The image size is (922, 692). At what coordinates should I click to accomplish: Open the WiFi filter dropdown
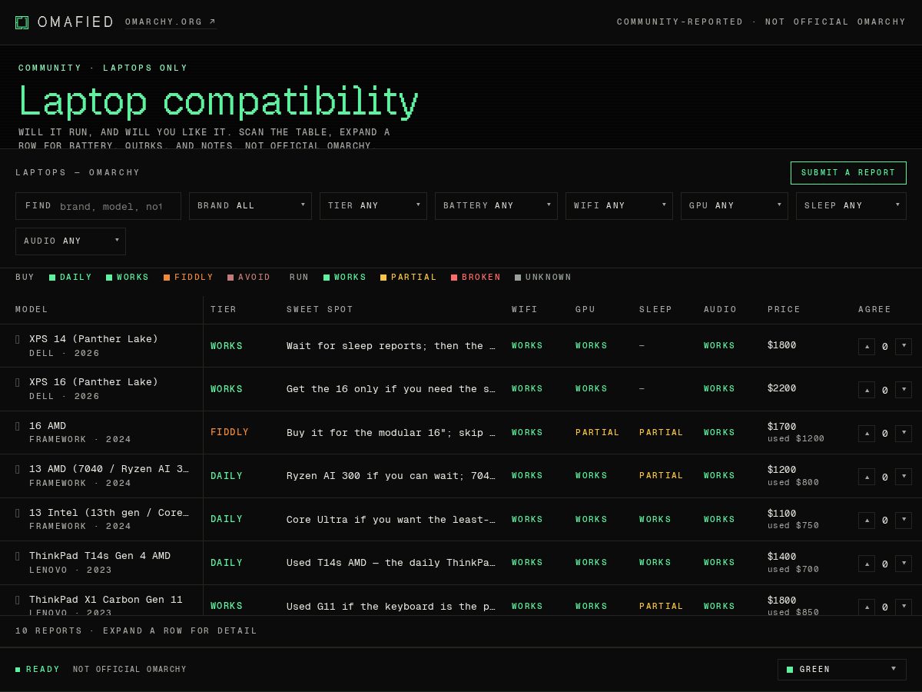[x=619, y=206]
